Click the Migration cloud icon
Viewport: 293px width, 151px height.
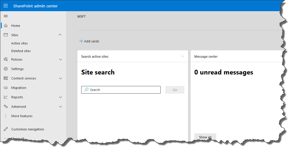(6, 88)
